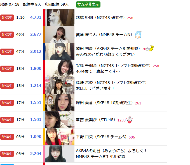Click the yellow map icon beside 歌田 初夏
Screen dimensions: 190x165
(x=150, y=49)
